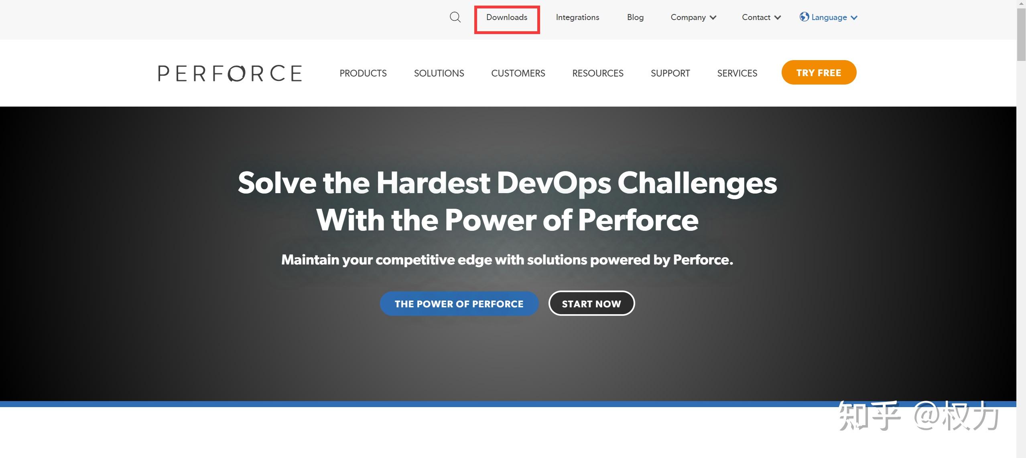The image size is (1026, 458).
Task: Expand the Company dropdown
Action: click(x=693, y=17)
